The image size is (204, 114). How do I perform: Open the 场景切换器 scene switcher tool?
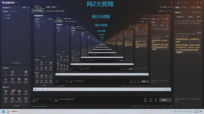click(x=19, y=100)
